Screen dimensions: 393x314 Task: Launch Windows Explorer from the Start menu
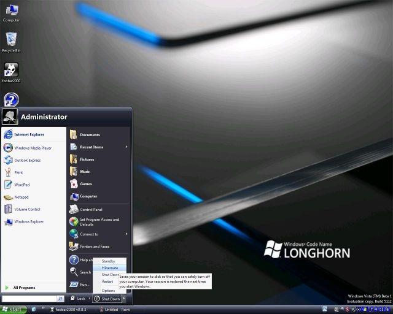(34, 221)
